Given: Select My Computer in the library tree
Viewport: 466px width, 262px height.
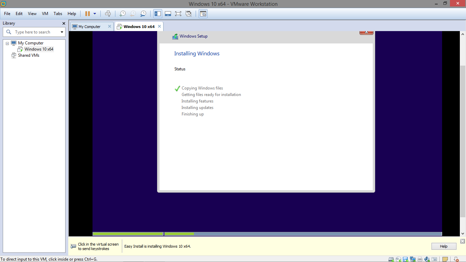Looking at the screenshot, I should 31,43.
